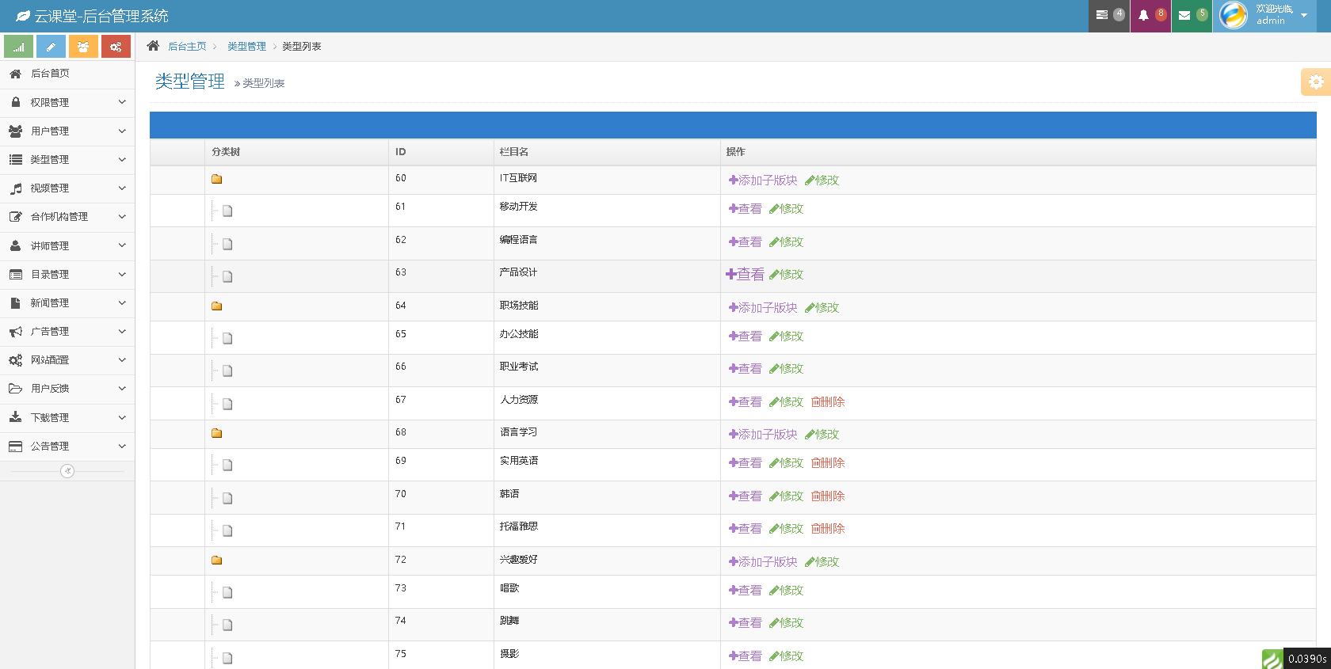Image resolution: width=1331 pixels, height=669 pixels.
Task: Open the tasks list icon in header
Action: 1108,16
